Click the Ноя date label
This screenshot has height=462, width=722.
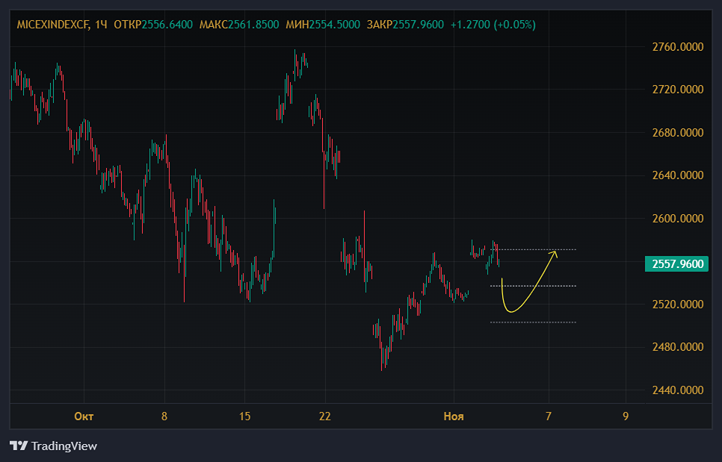[x=454, y=416]
